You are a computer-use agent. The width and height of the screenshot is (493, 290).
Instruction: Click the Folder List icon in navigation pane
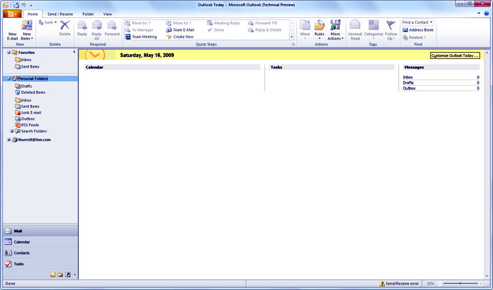point(60,274)
